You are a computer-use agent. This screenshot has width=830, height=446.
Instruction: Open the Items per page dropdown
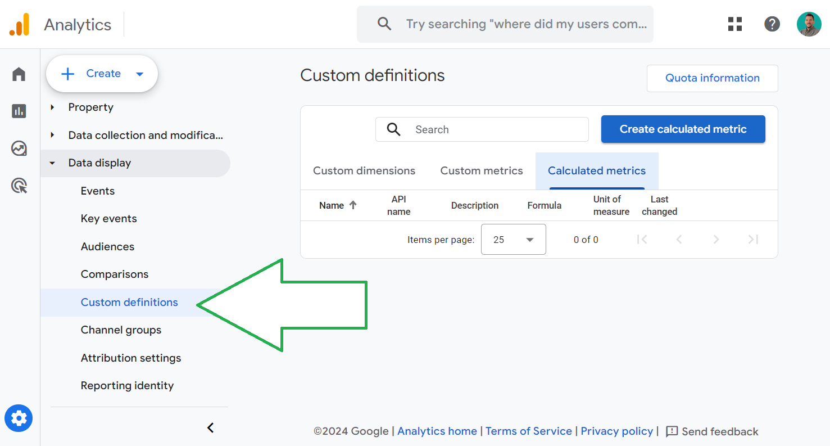tap(514, 240)
